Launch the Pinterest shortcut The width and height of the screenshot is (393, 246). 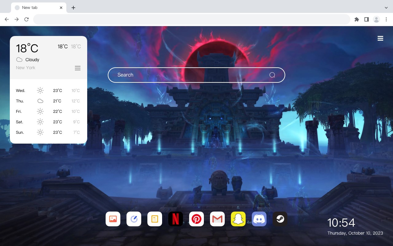coord(196,219)
